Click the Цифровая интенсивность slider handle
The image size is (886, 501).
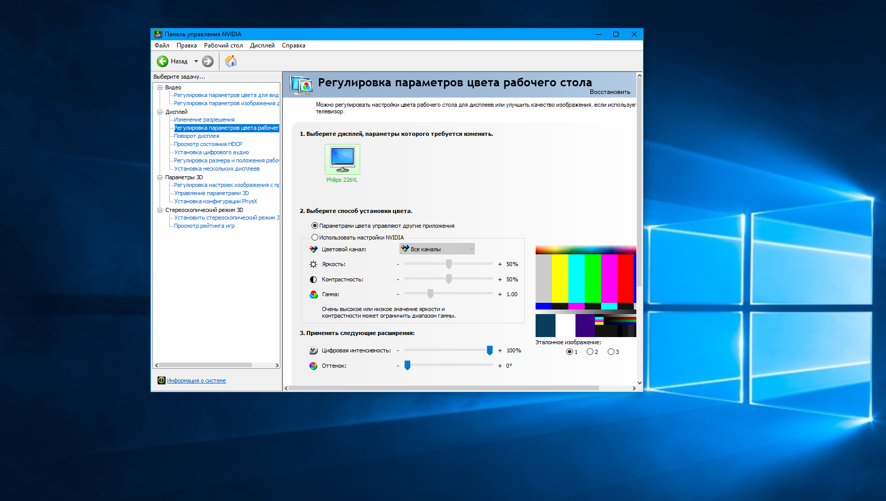(x=490, y=350)
